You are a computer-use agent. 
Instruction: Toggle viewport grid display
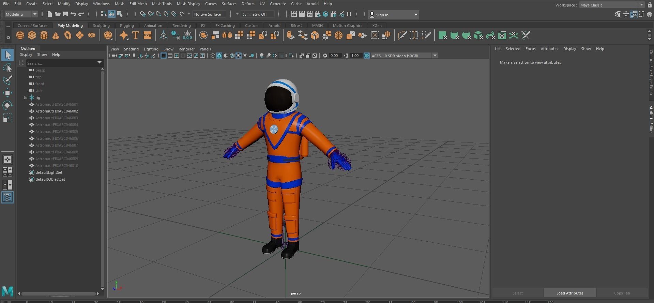click(x=164, y=56)
